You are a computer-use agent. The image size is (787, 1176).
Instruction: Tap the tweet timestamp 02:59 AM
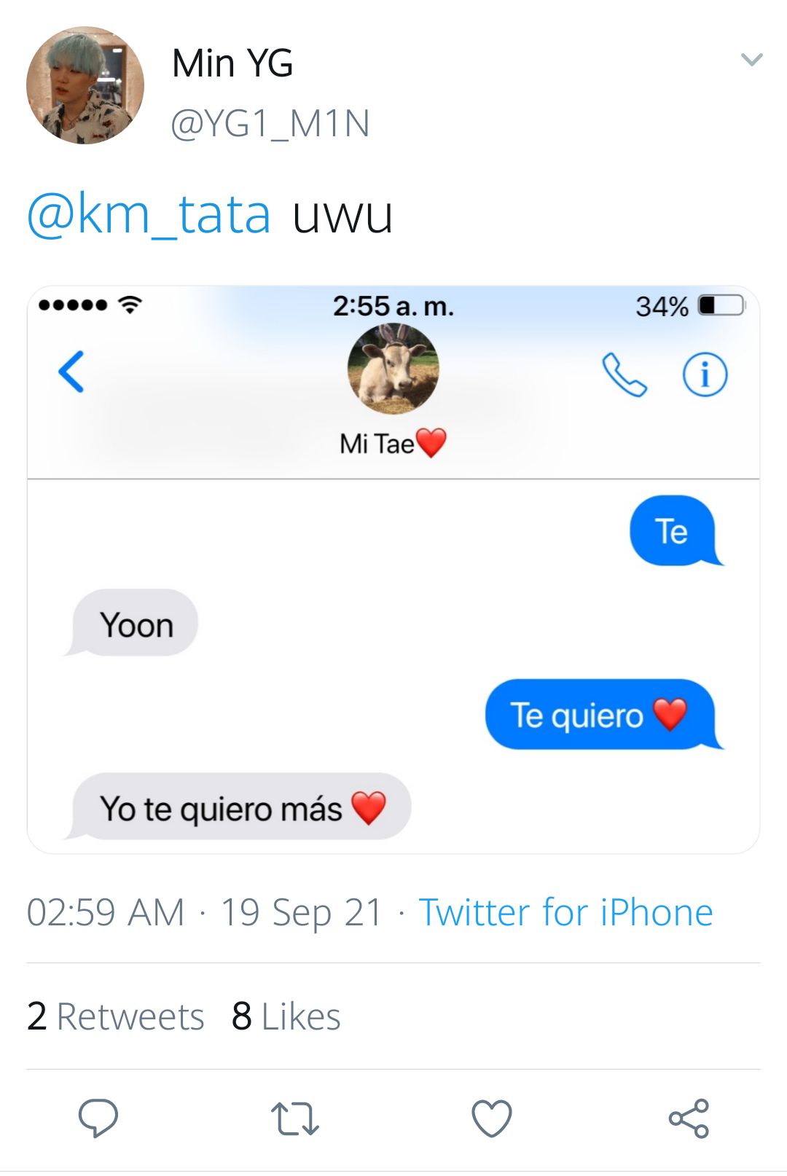(106, 912)
